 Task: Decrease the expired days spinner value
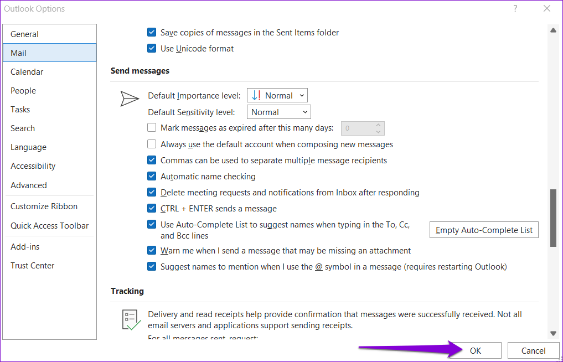[x=378, y=132]
